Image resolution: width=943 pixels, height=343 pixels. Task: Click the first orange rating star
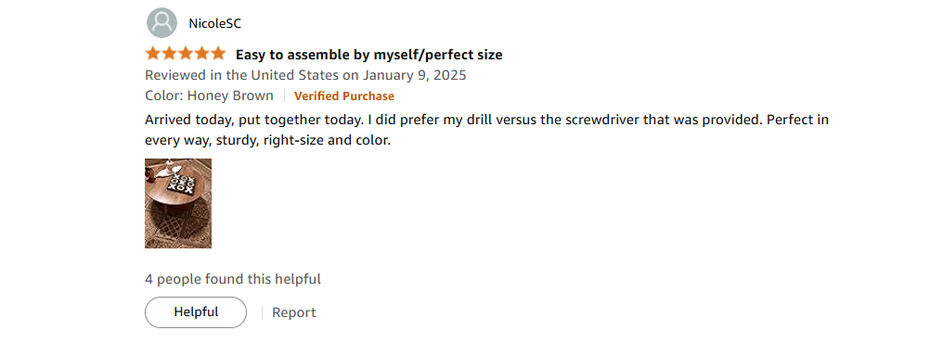[x=153, y=54]
